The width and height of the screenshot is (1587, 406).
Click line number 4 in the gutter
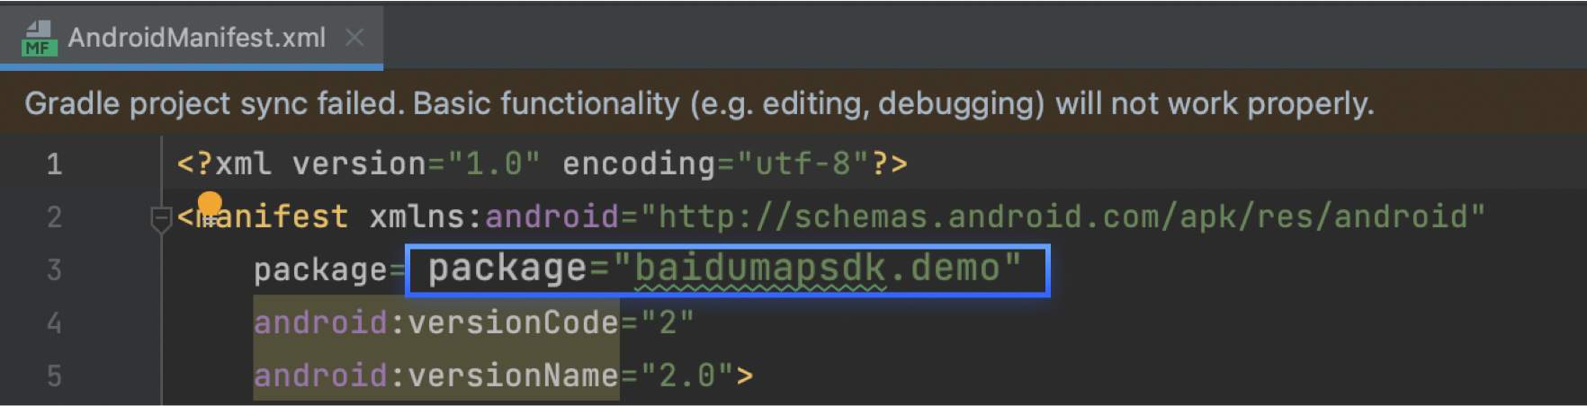tap(54, 322)
